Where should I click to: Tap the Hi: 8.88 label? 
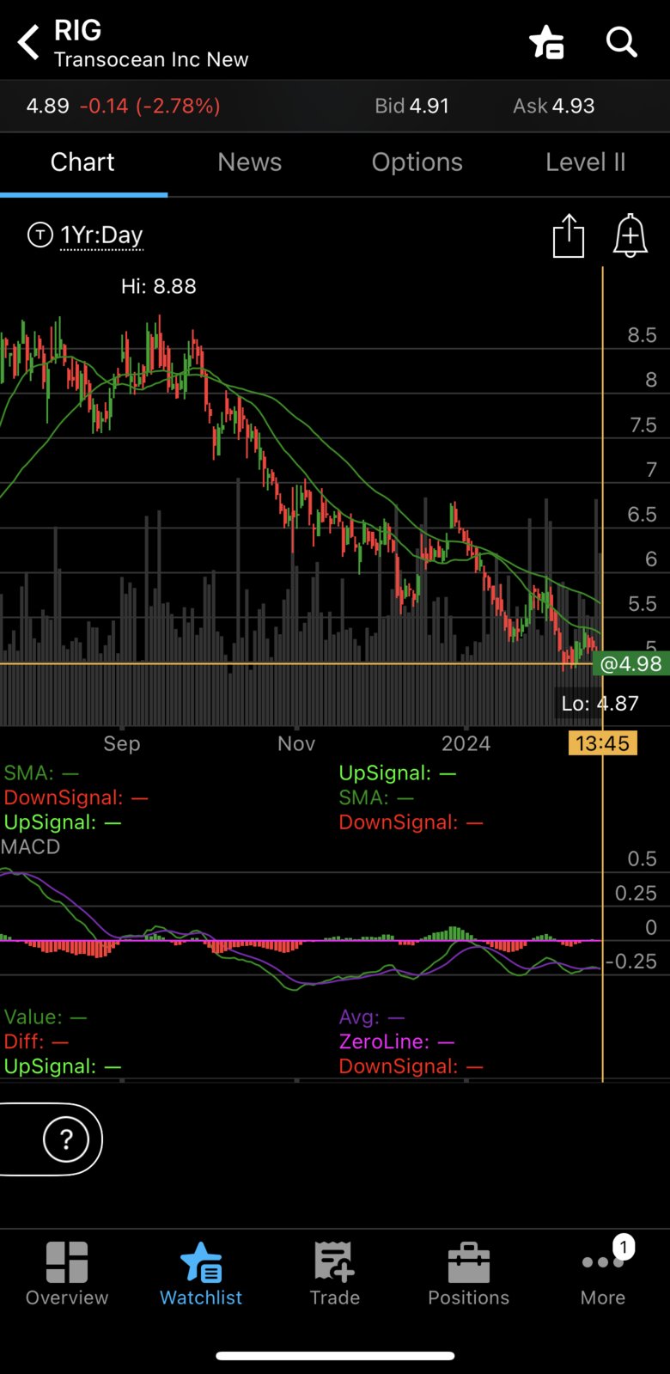[x=159, y=286]
